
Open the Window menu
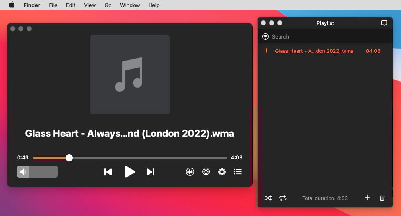pos(130,5)
